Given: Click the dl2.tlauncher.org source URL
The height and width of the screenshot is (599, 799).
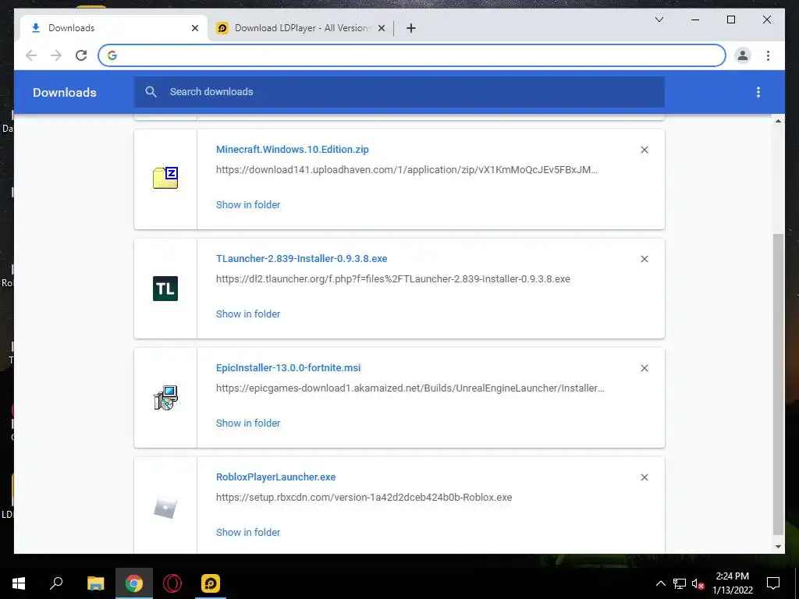Looking at the screenshot, I should (393, 278).
